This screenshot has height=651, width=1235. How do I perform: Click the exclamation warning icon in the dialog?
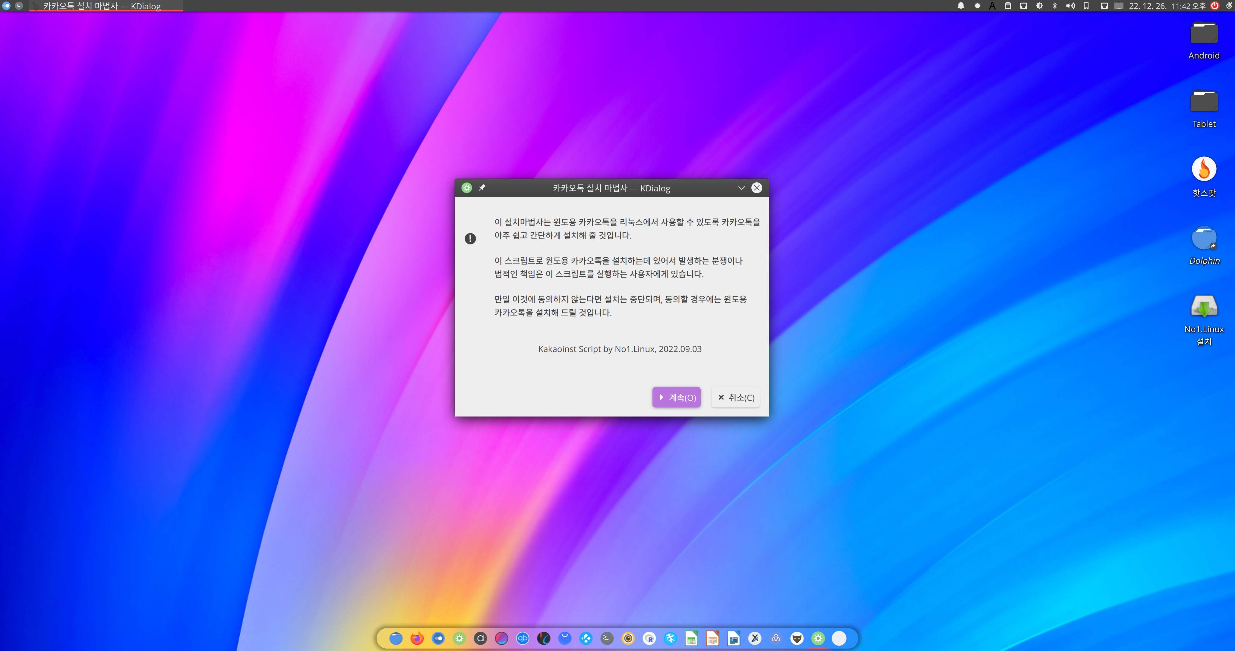tap(470, 239)
